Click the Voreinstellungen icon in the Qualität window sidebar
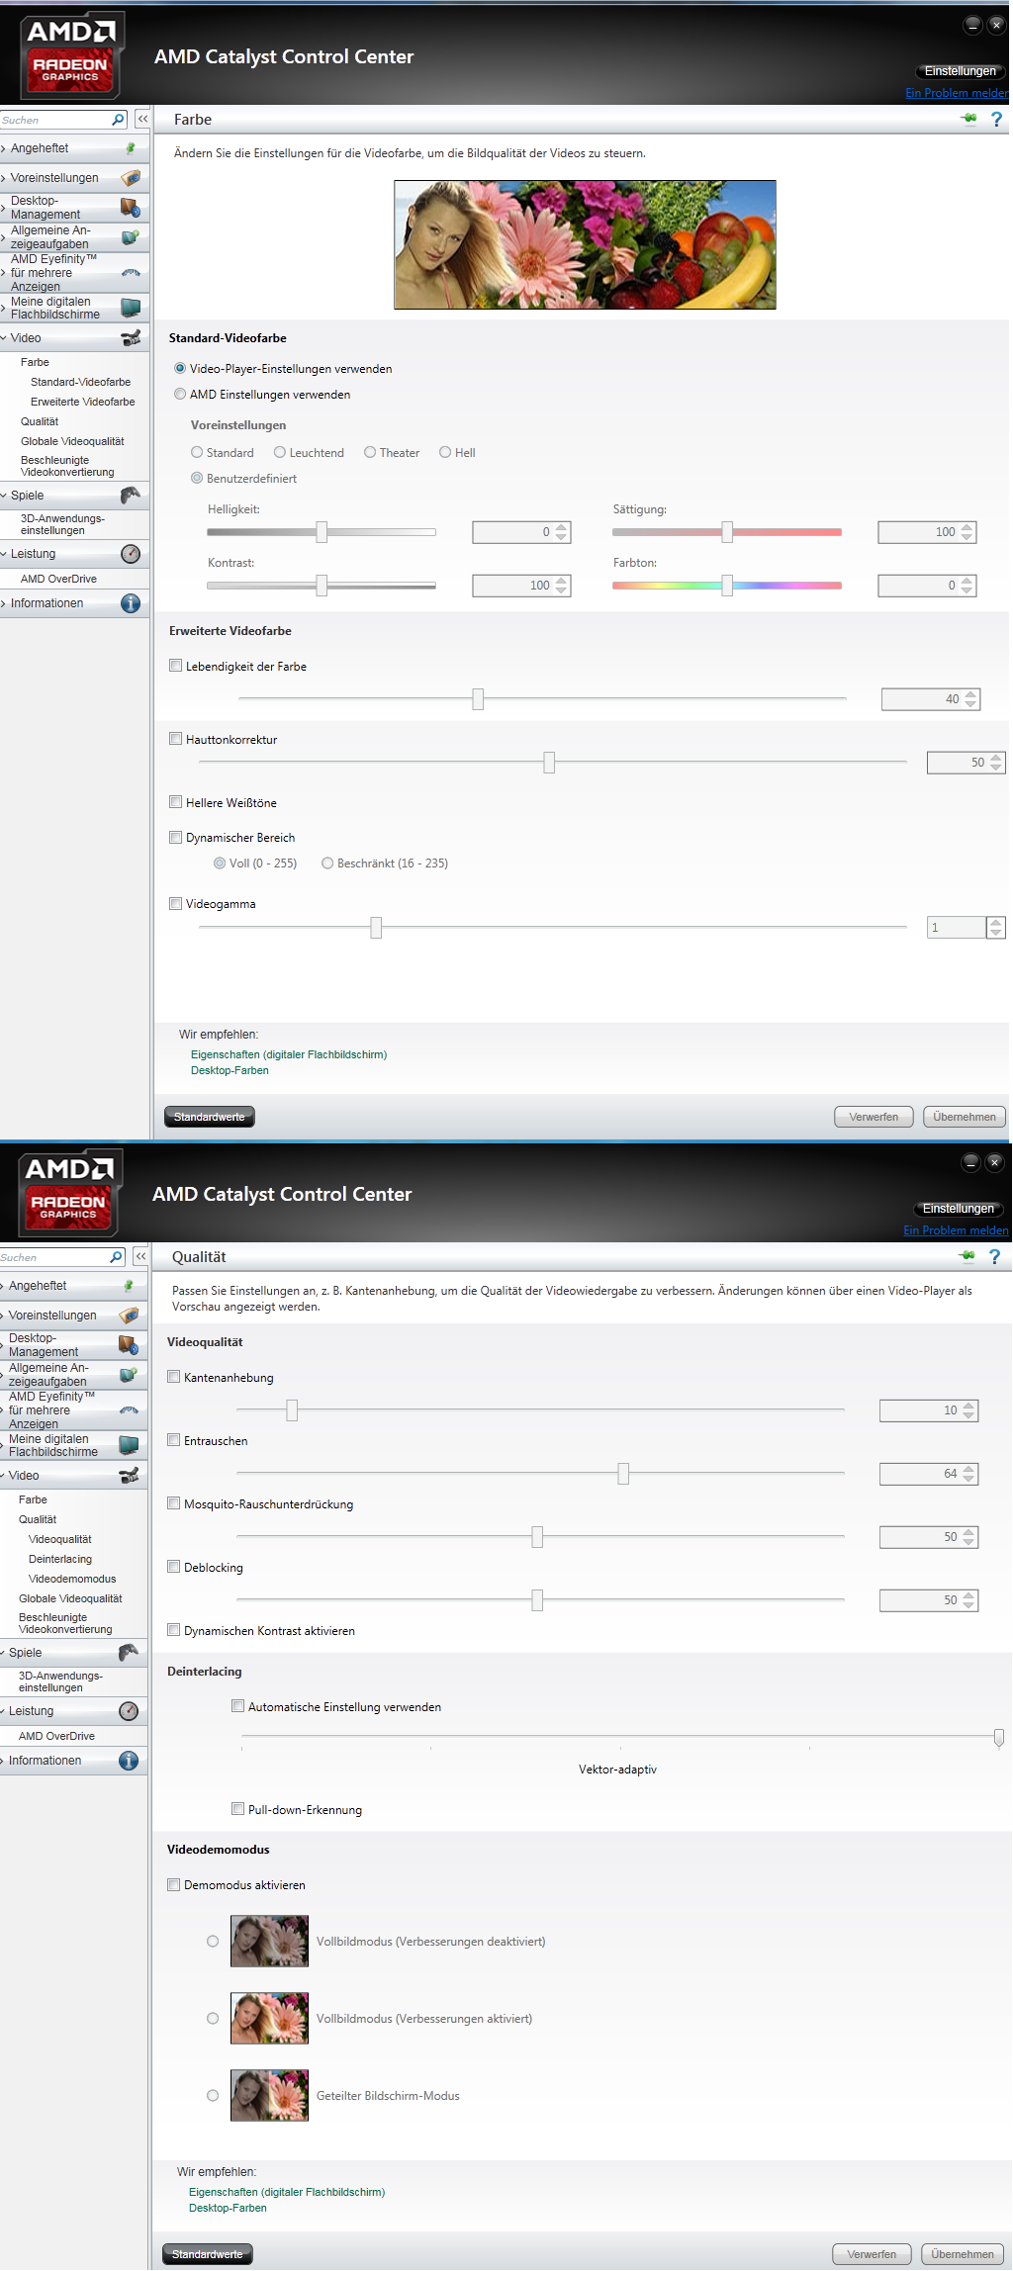The height and width of the screenshot is (2271, 1013). pos(128,1316)
